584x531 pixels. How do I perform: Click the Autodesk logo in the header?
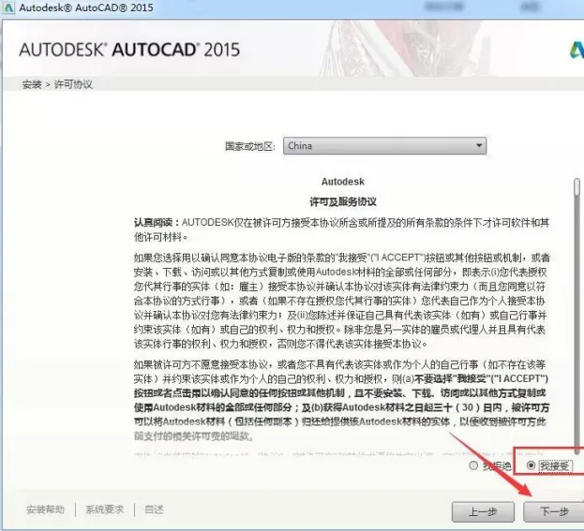click(x=577, y=51)
